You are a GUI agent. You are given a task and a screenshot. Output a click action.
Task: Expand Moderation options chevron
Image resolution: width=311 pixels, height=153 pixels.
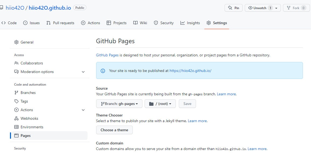83,72
